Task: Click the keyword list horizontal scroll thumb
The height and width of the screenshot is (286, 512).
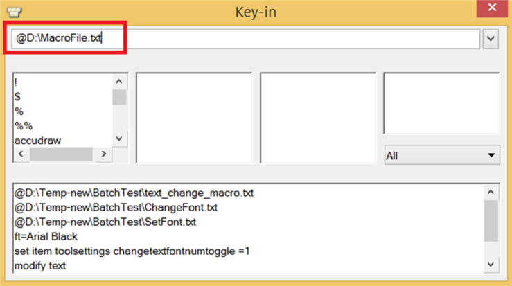Action: (x=61, y=154)
